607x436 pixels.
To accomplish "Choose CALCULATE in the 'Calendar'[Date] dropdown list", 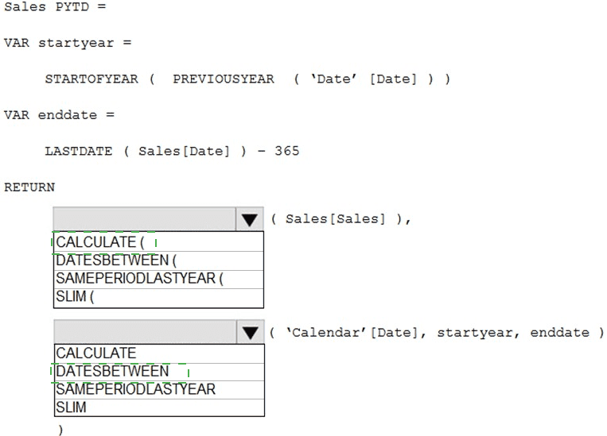I will (96, 353).
